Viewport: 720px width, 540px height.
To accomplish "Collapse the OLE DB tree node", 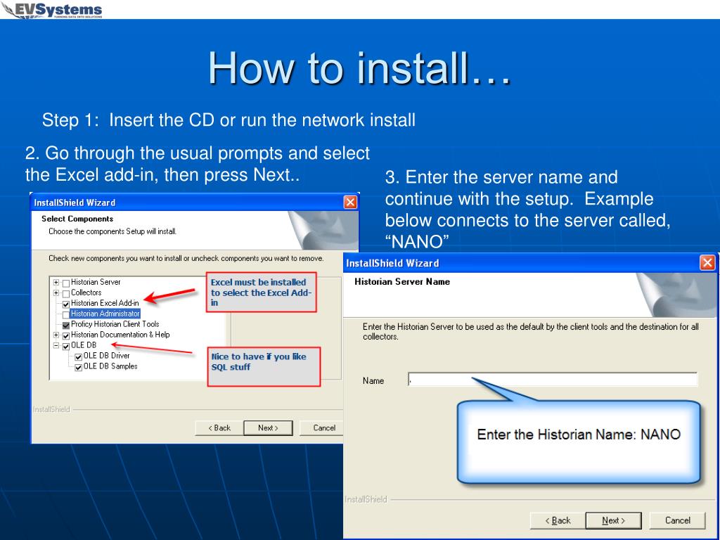I will coord(56,346).
